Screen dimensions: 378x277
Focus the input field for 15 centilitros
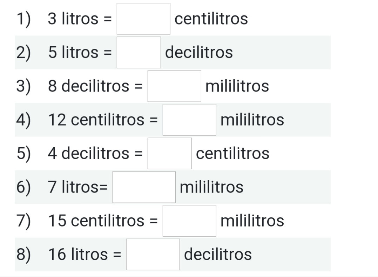(189, 221)
